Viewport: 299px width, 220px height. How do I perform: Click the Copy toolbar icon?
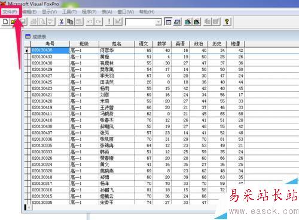70,21
